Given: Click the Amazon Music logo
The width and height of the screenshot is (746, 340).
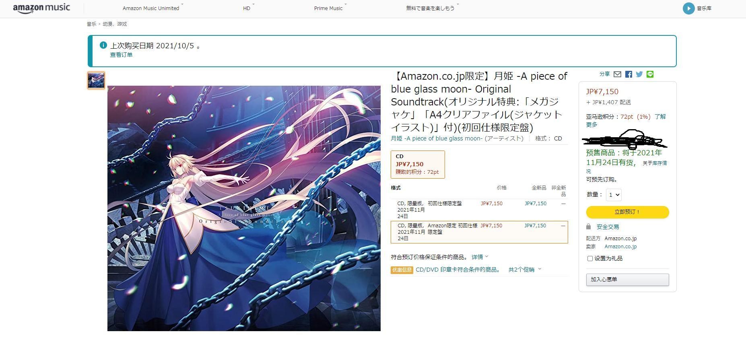Looking at the screenshot, I should pos(41,8).
